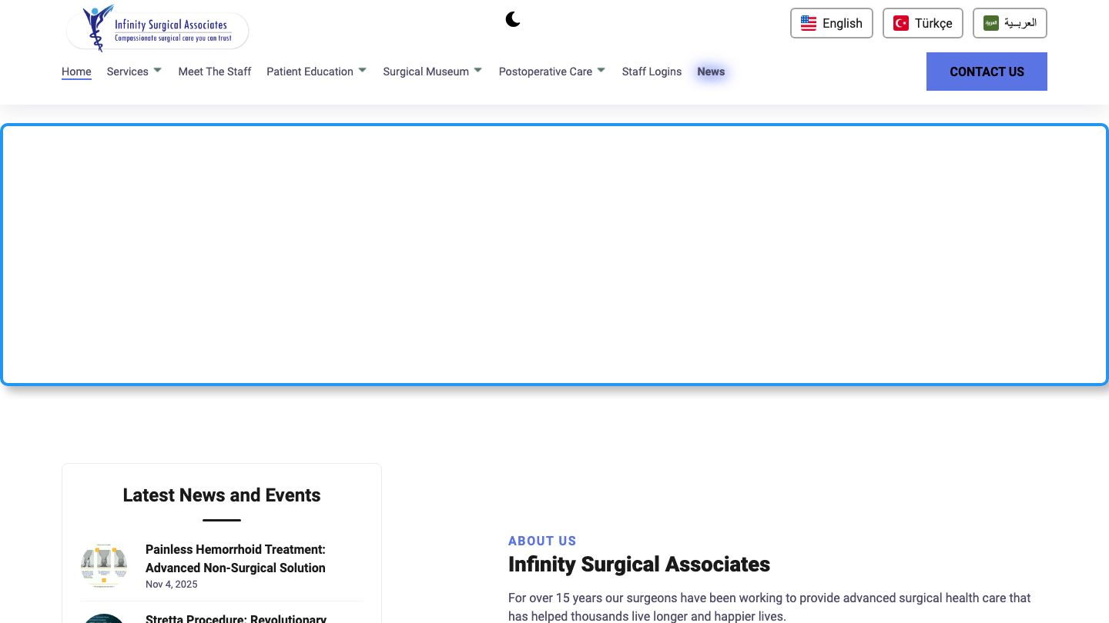Screen dimensions: 1109x623
Task: Expand the Surgical Museum dropdown arrow
Action: pyautogui.click(x=478, y=70)
